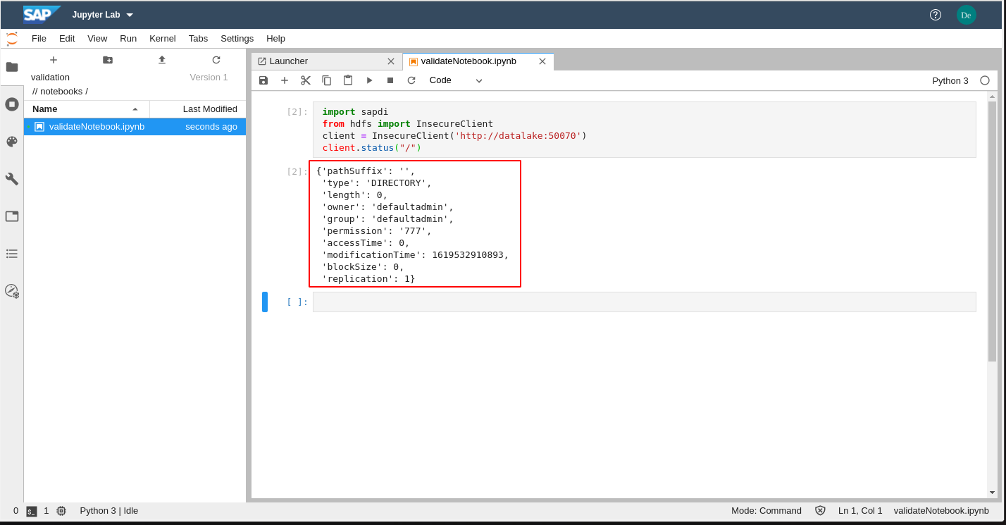
Task: Open the gauge icon sidebar panel
Action: 12,290
